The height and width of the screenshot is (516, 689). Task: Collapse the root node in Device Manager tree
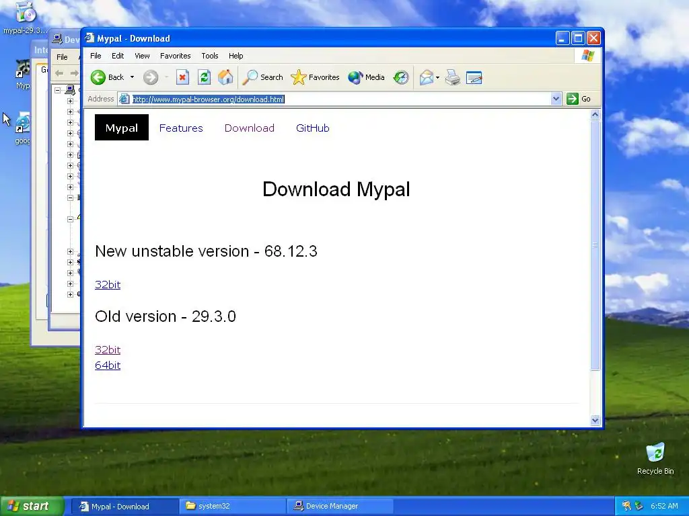[58, 90]
